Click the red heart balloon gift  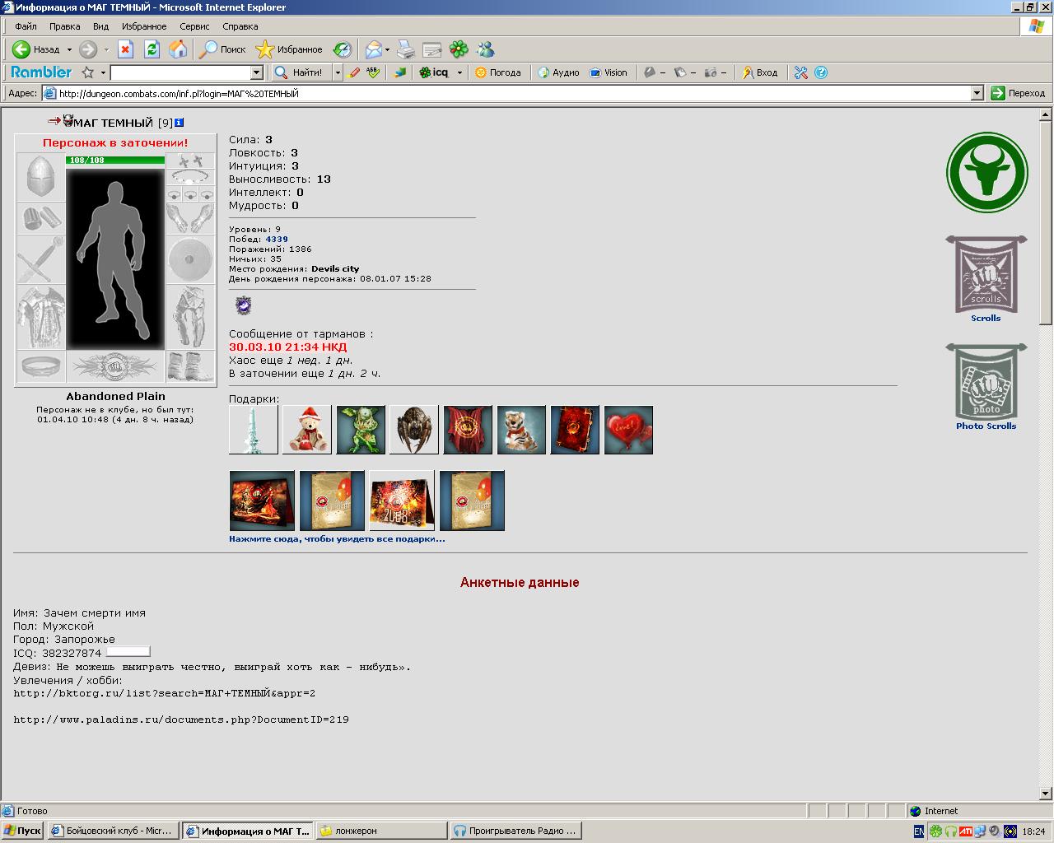(628, 430)
